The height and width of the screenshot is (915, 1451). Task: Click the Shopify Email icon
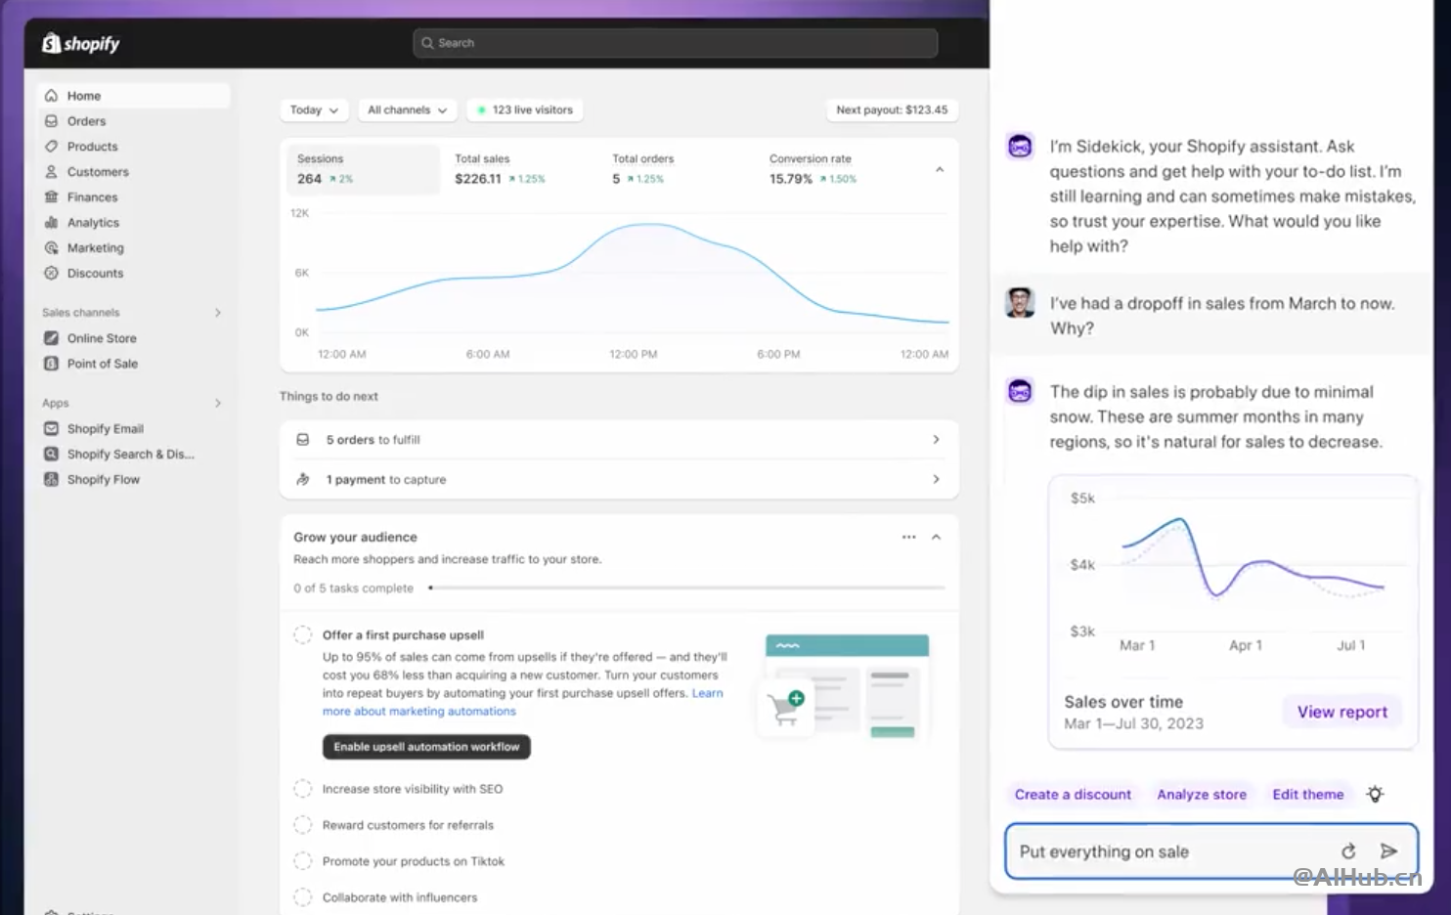pyautogui.click(x=51, y=428)
